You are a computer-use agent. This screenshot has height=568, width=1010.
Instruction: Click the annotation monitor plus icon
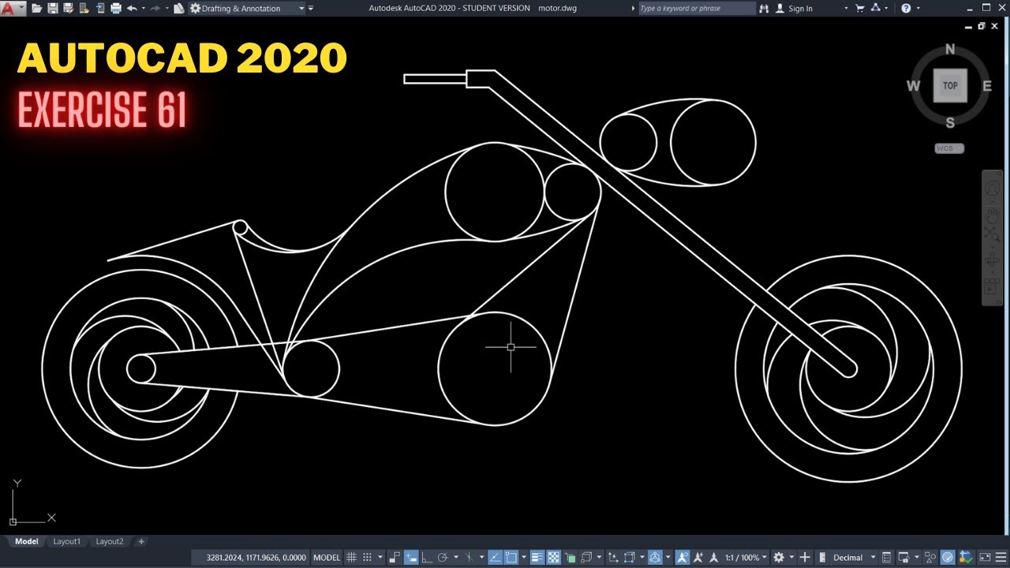805,558
